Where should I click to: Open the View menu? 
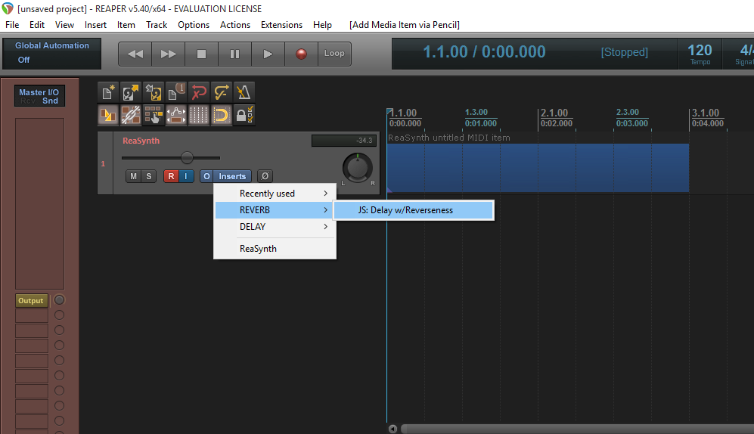click(64, 25)
